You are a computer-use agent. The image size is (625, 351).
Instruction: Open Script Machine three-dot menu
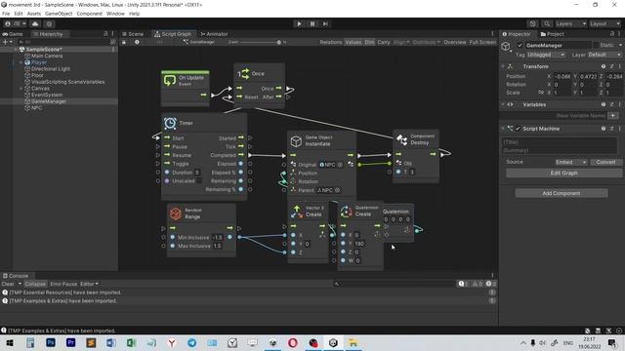(620, 129)
